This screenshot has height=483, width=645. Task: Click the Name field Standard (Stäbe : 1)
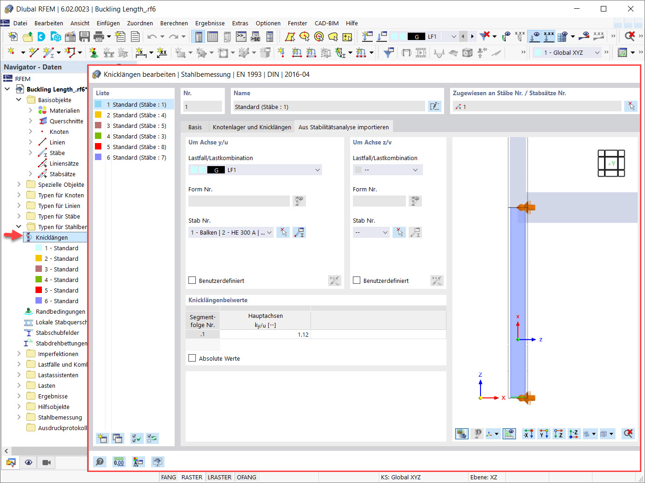click(x=329, y=107)
